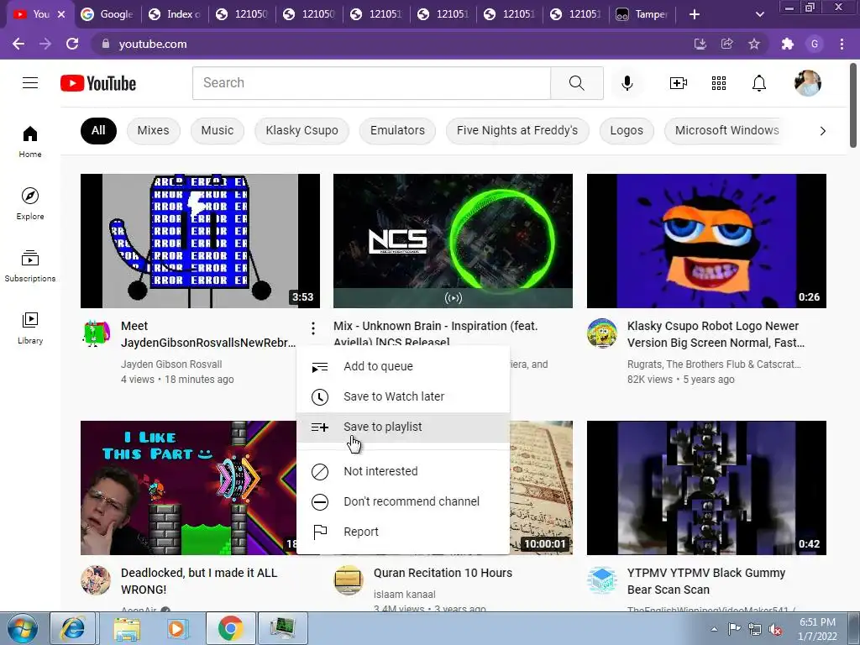The image size is (860, 645).
Task: Click Quran Recitation channel avatar
Action: 349,579
